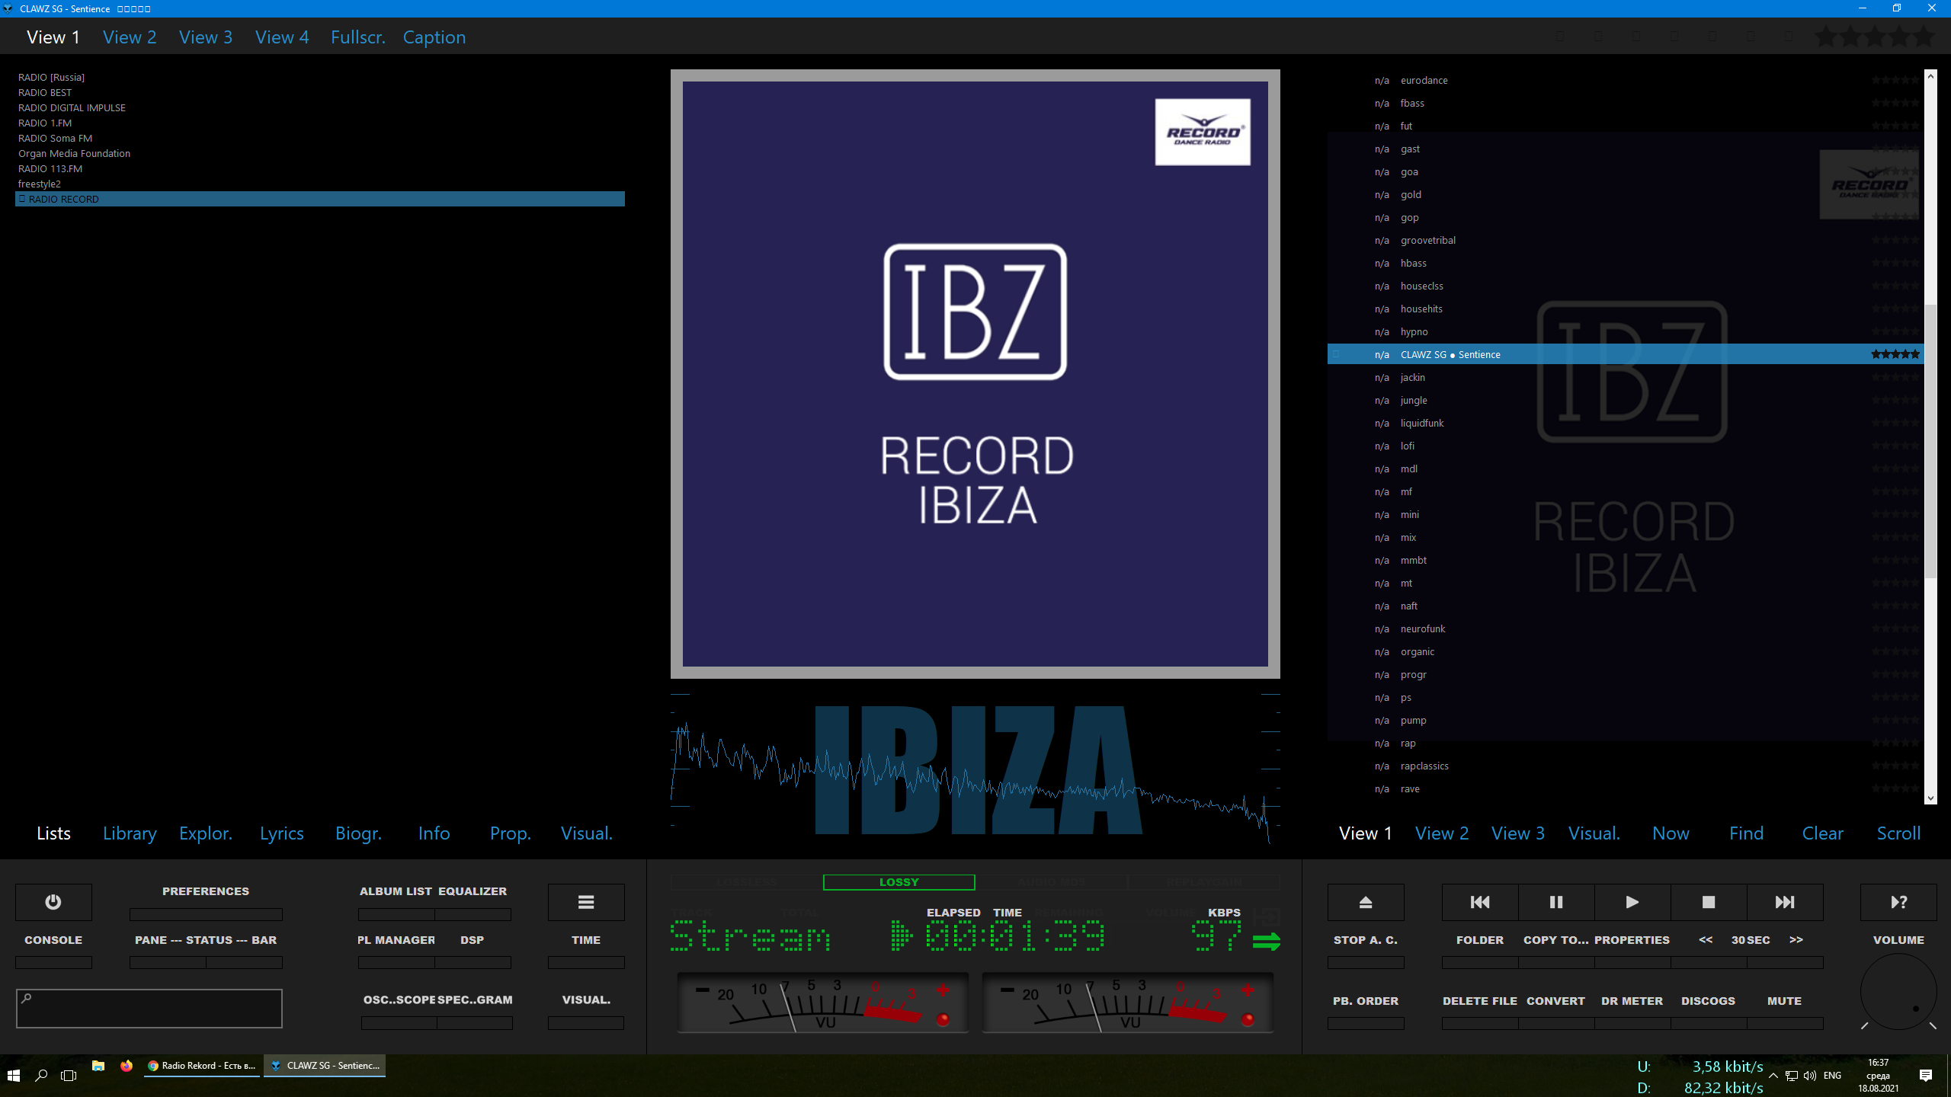The height and width of the screenshot is (1097, 1951).
Task: Open Chrome Radio Rekord taskbar item
Action: click(202, 1066)
